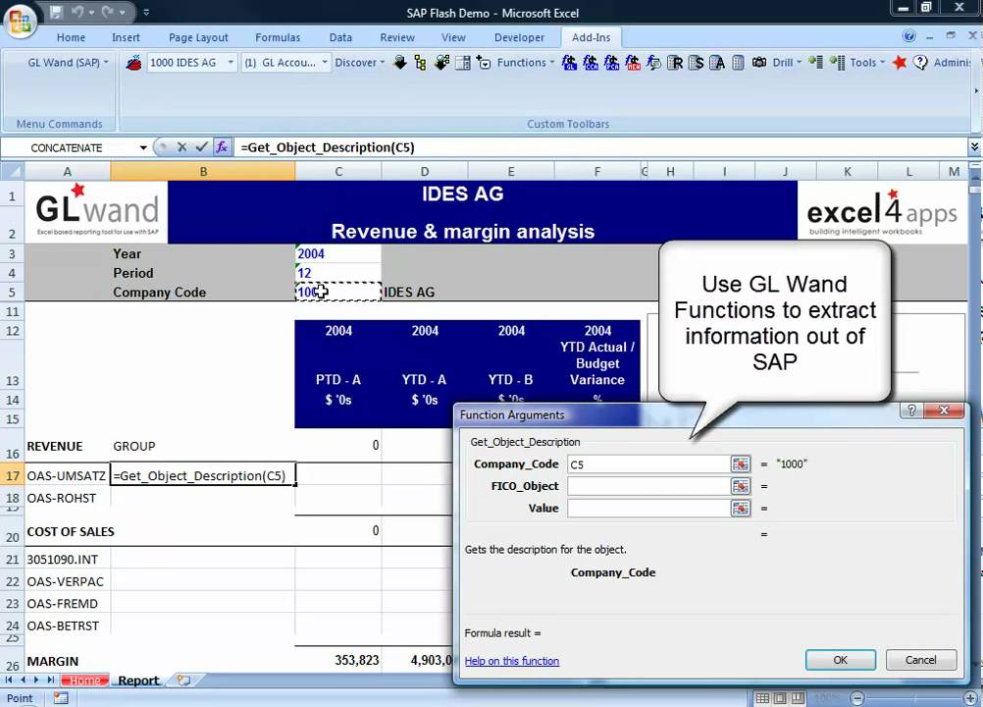The height and width of the screenshot is (707, 983).
Task: Open the GL Wand (SAP) menu dropdown
Action: 68,63
